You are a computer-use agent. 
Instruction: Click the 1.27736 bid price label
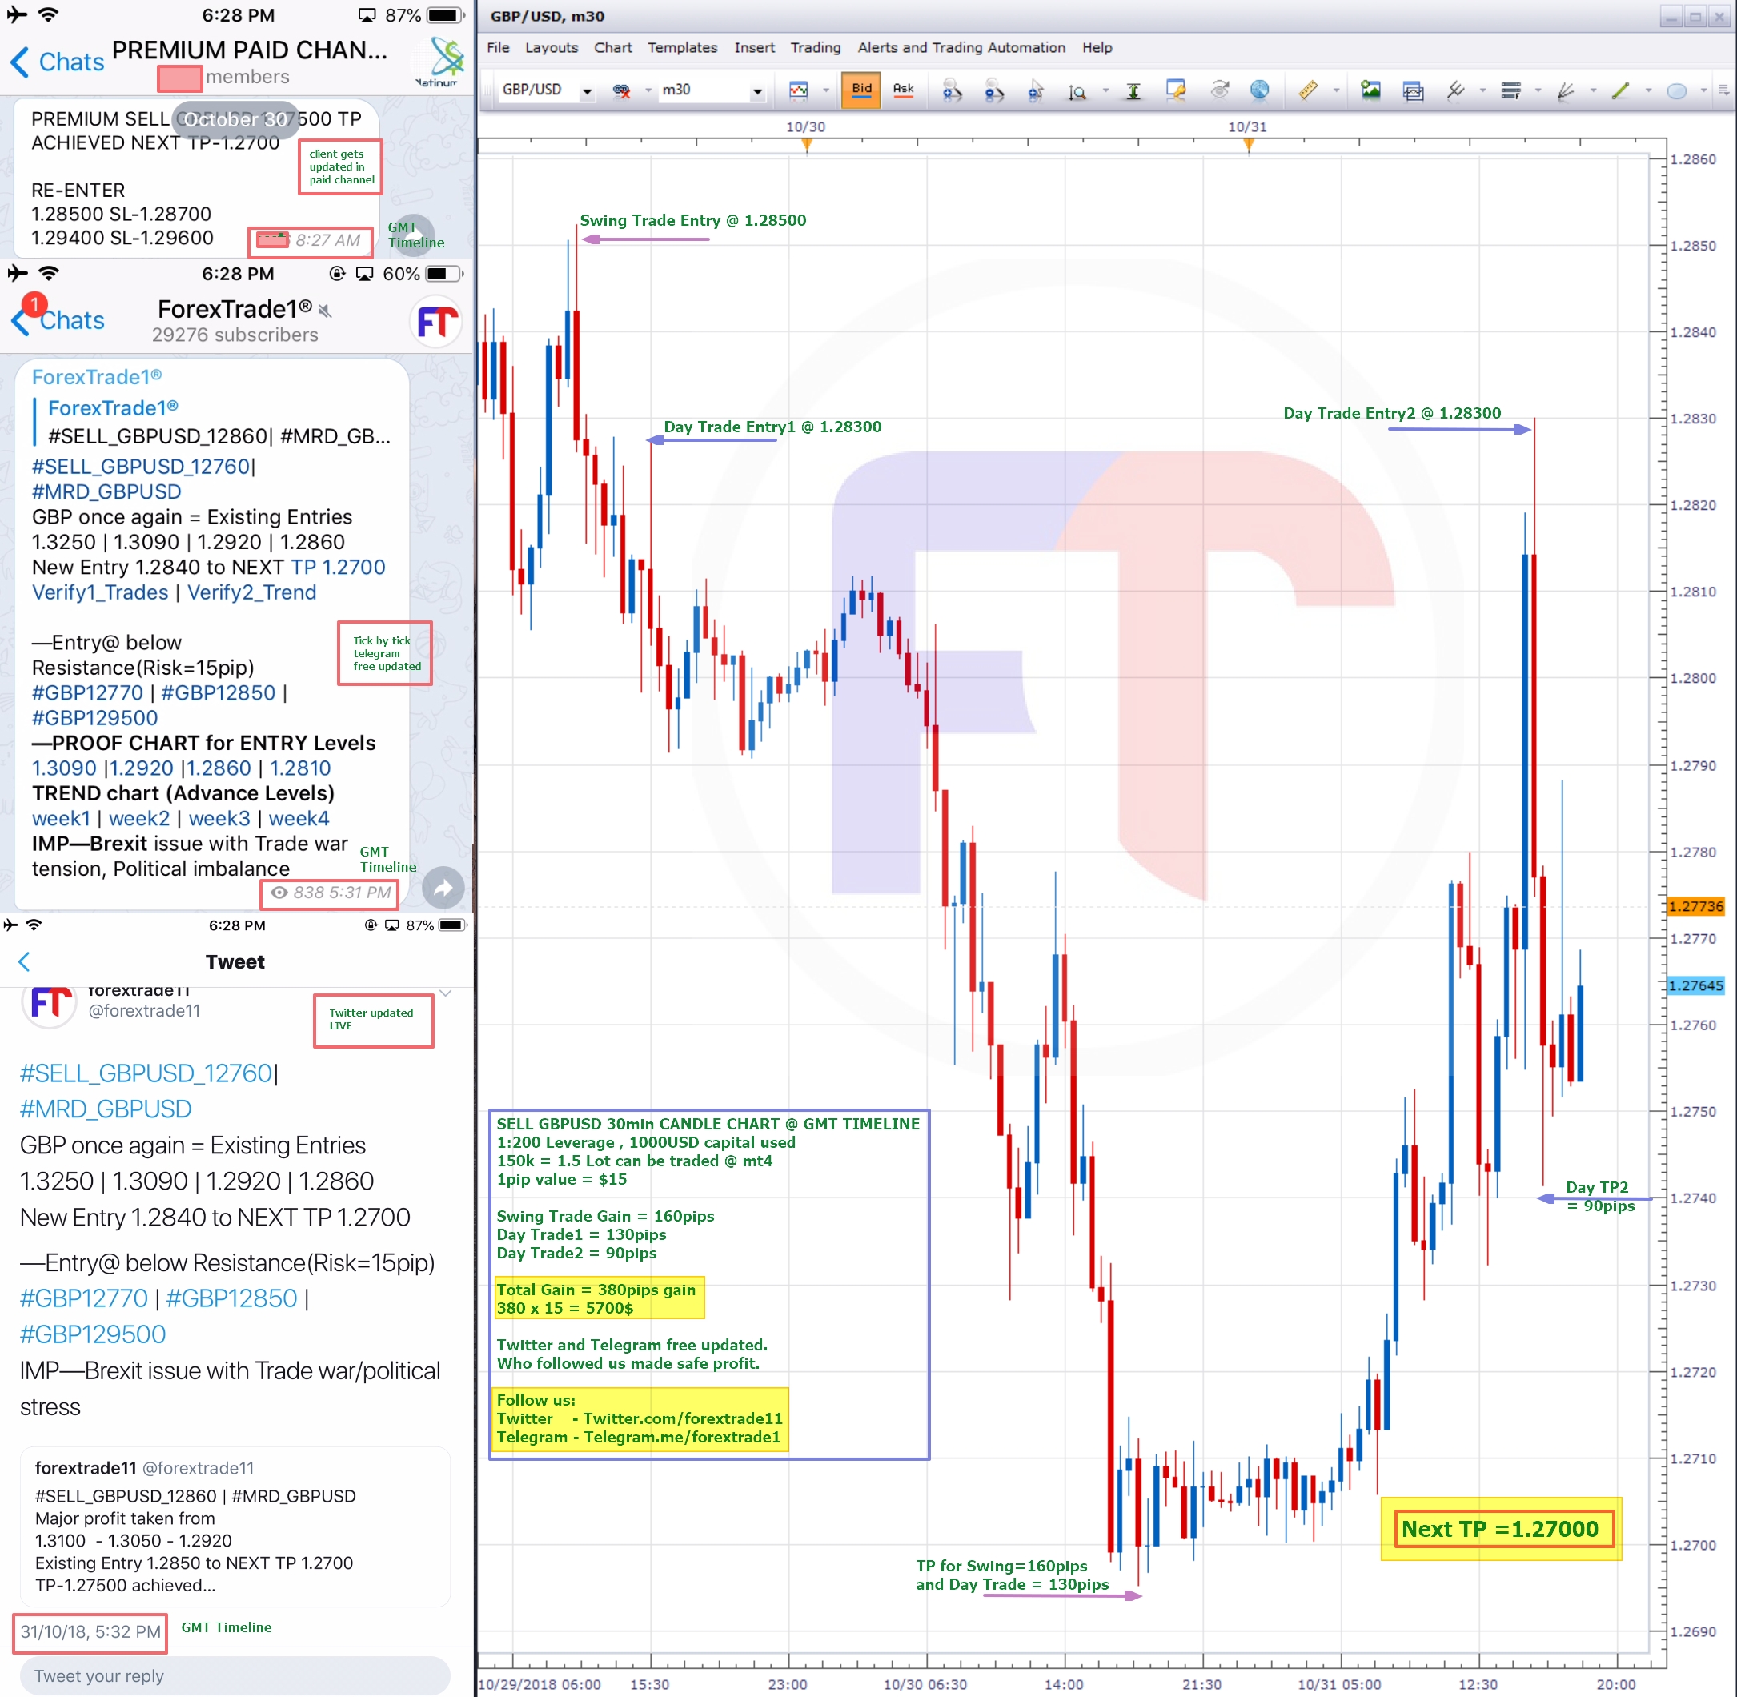coord(1696,906)
